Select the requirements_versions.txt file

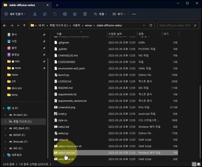click(x=116, y=101)
